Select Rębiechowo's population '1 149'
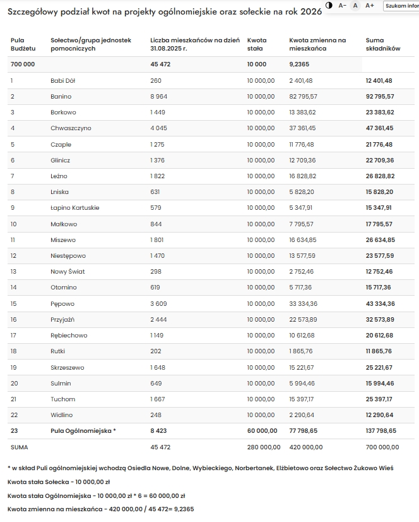The width and height of the screenshot is (419, 522). [157, 335]
